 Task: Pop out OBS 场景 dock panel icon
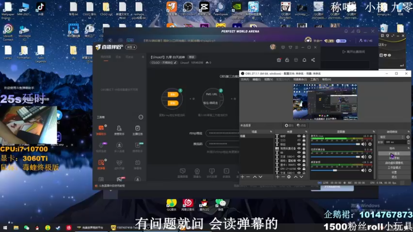[x=271, y=131]
